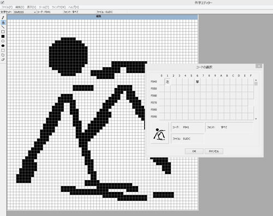Click the フォント field in dialog
Image resolution: width=273 pixels, height=216 pixels.
tap(229, 127)
